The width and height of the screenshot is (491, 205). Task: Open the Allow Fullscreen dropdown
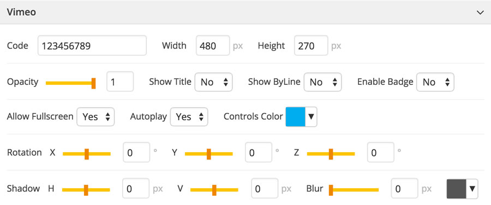(95, 117)
